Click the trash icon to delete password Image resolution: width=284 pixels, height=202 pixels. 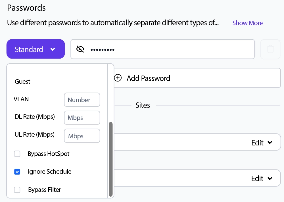270,49
